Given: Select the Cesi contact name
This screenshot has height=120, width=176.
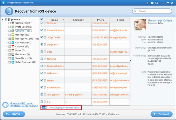Looking at the screenshot, I should point(49,52).
